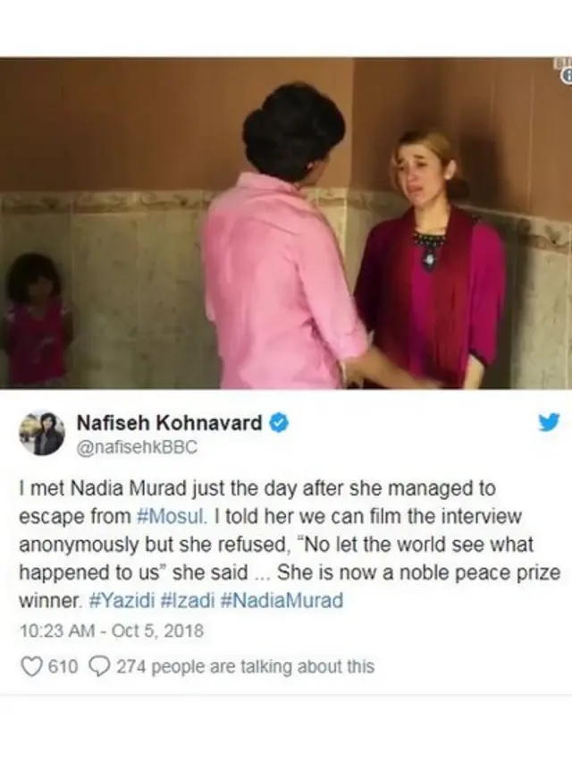Click the child in the left of the video
The height and width of the screenshot is (762, 572).
point(37,319)
